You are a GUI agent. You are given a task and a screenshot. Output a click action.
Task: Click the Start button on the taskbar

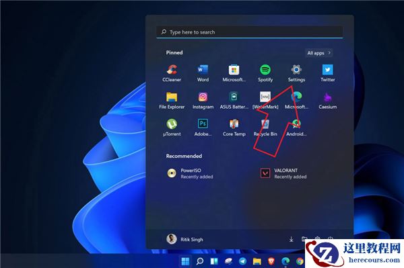[185, 261]
